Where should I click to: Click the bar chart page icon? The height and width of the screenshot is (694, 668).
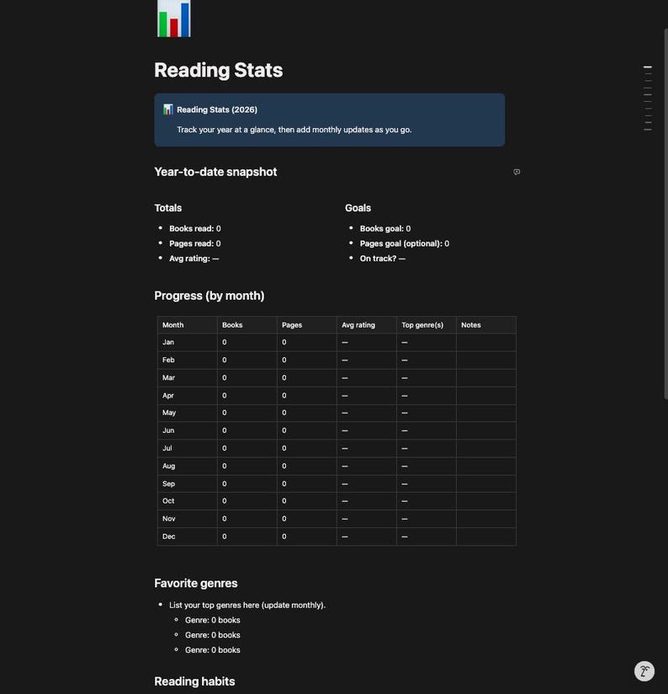coord(174,19)
